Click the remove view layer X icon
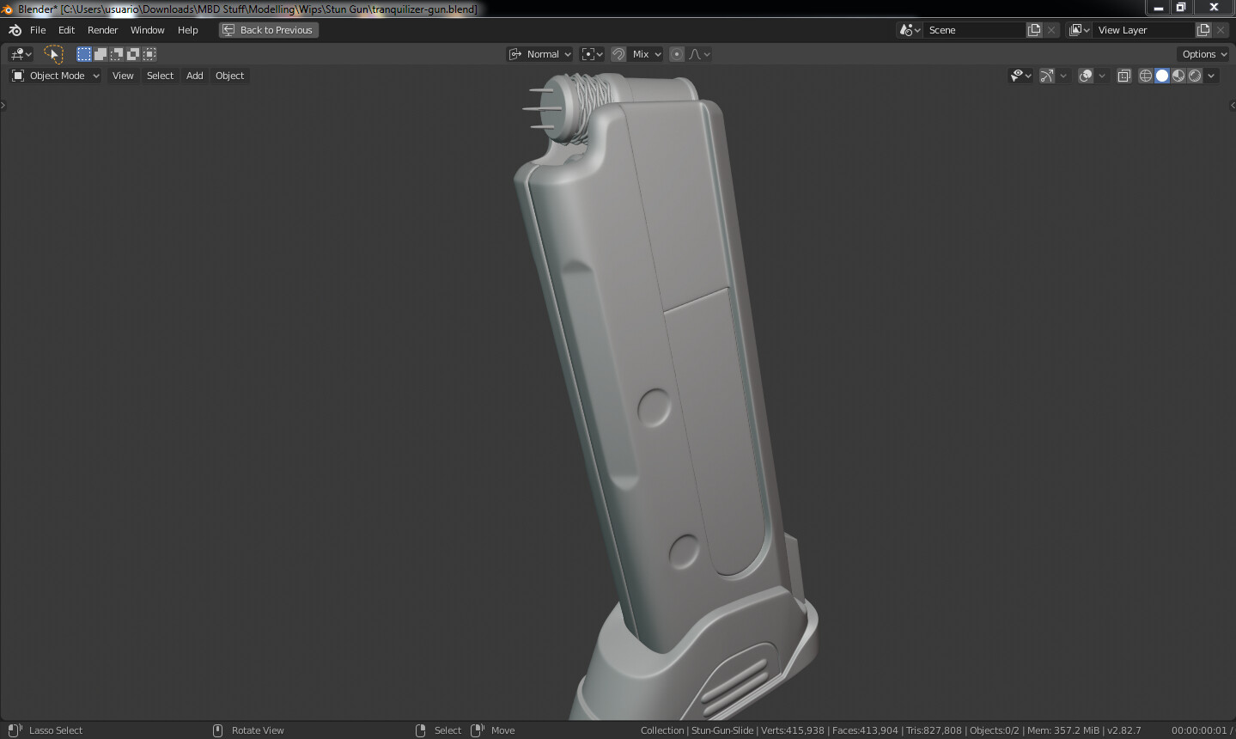The width and height of the screenshot is (1236, 739). 1221,30
